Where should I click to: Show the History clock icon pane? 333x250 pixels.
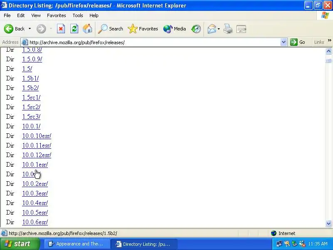click(x=196, y=29)
